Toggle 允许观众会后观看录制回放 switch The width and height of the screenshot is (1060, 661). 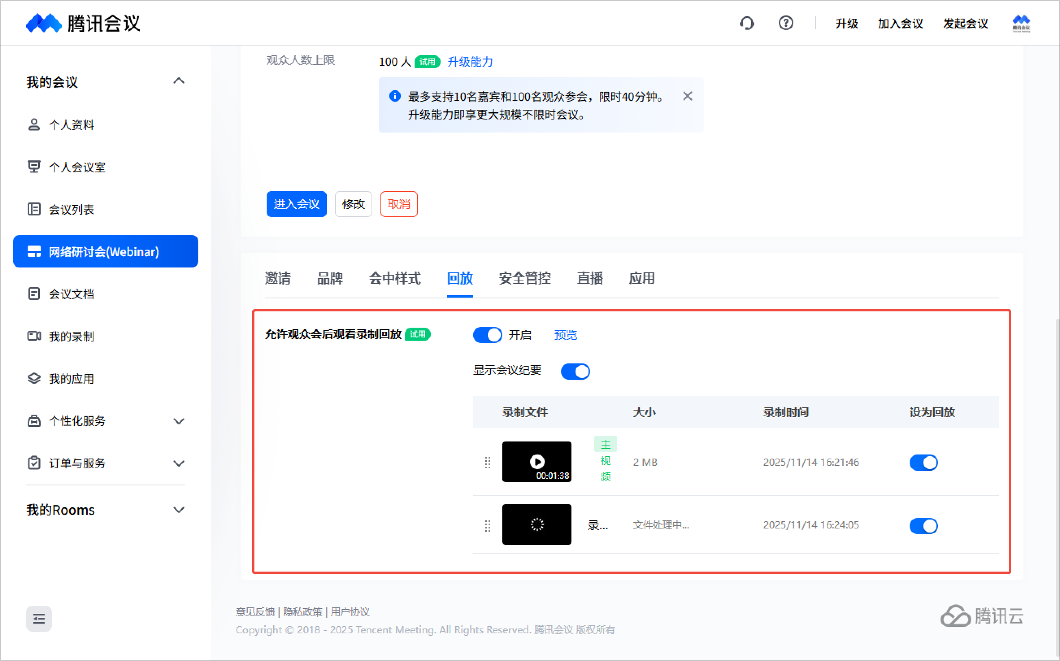487,335
